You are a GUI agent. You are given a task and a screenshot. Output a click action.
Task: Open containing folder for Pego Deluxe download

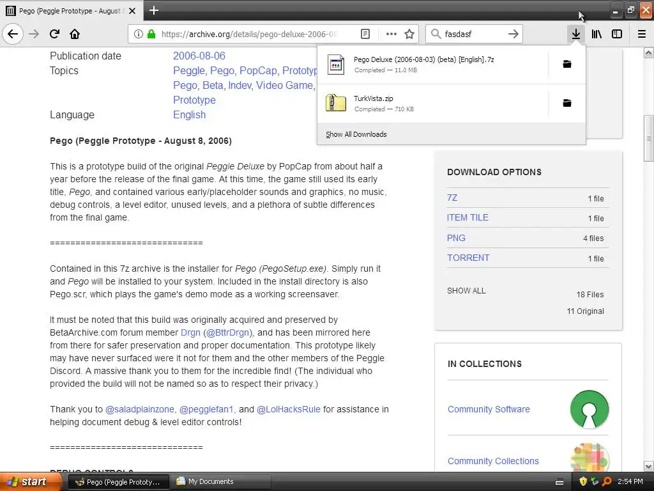(x=567, y=64)
